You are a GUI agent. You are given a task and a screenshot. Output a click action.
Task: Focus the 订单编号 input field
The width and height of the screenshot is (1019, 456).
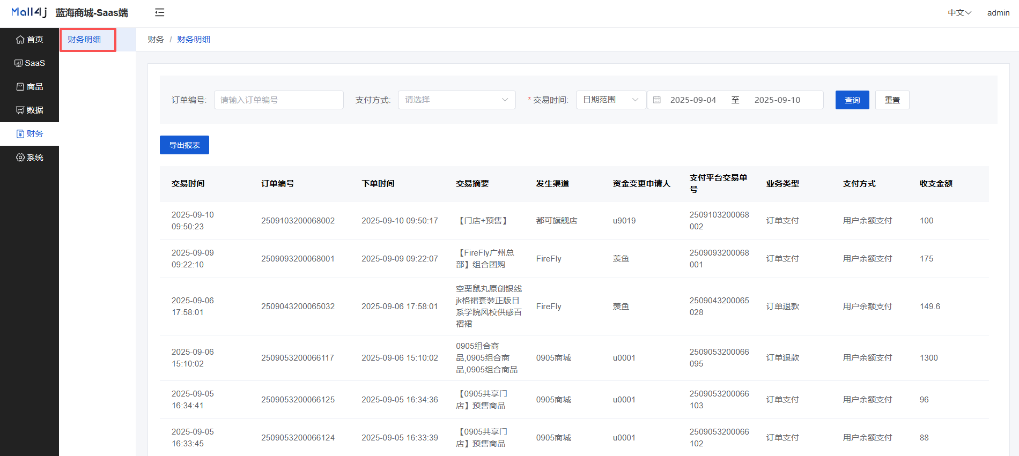click(279, 100)
